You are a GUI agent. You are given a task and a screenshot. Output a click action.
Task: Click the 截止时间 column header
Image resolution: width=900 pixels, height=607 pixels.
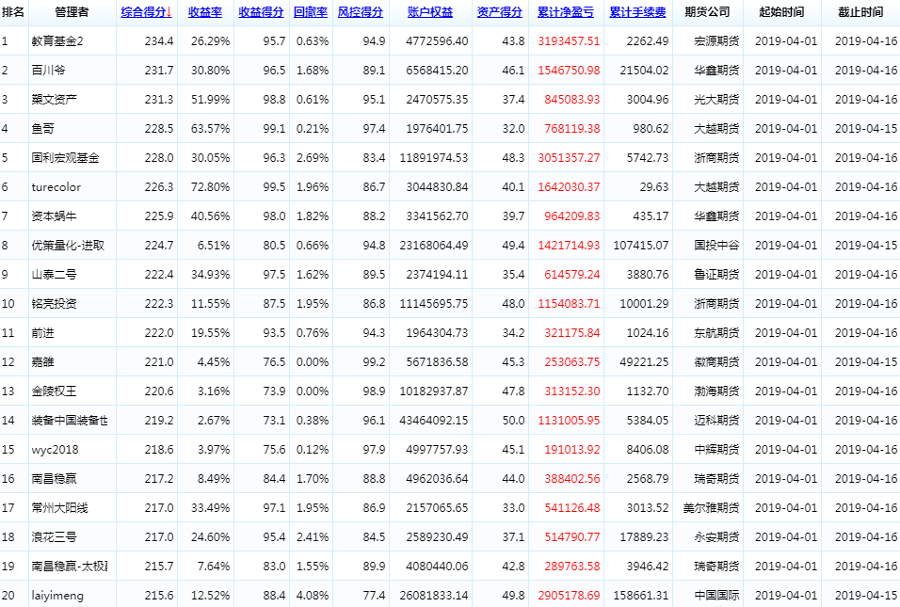[x=860, y=12]
